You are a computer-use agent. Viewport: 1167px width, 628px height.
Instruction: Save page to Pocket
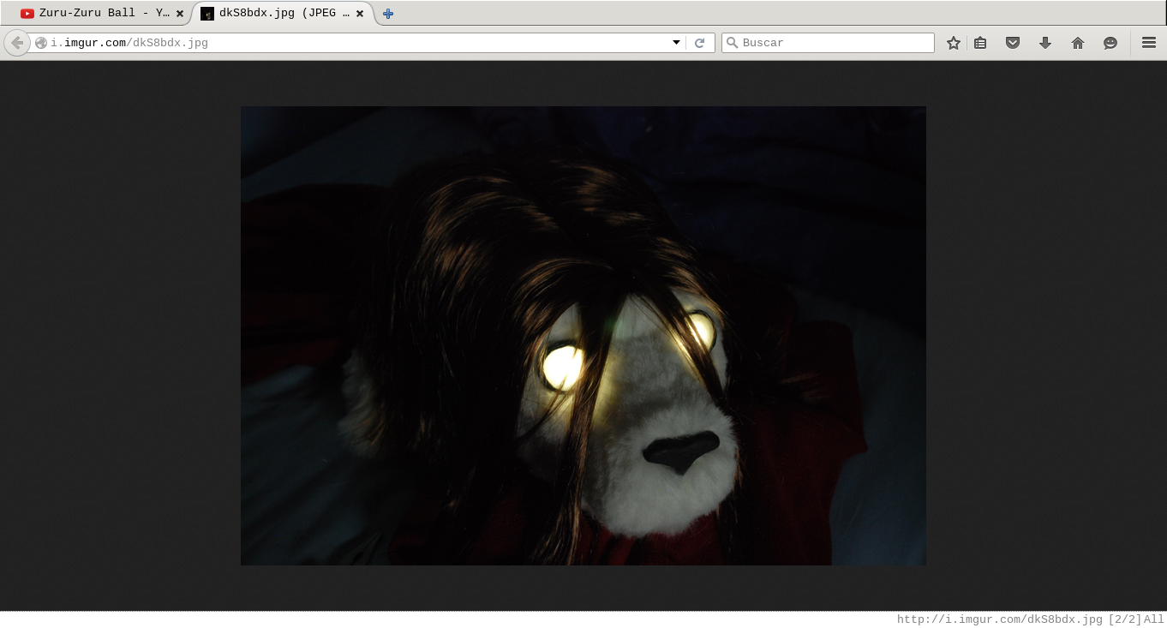1013,43
